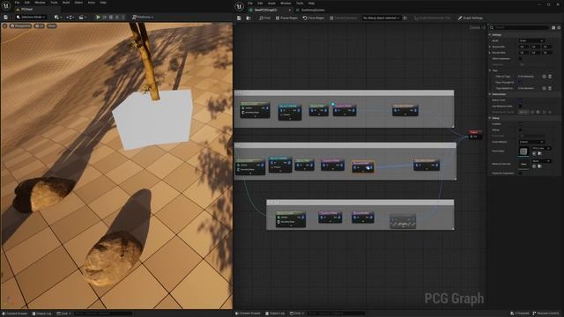
Task: Open No debug object selected dropdown
Action: pos(381,18)
